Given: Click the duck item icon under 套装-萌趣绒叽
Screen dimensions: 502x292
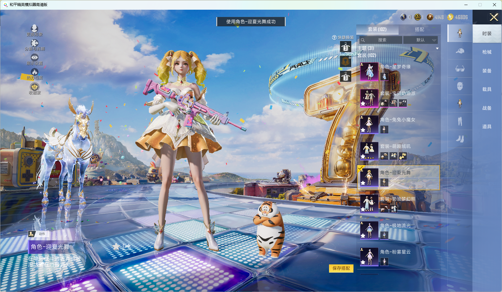Looking at the screenshot, I should pos(403,156).
